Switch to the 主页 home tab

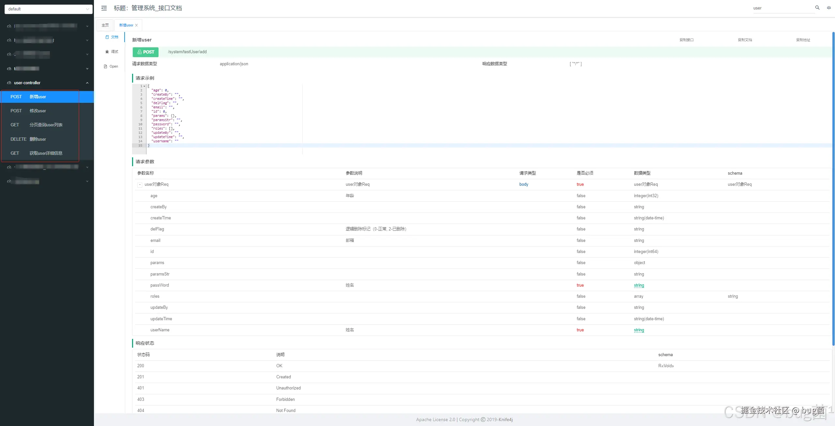[x=105, y=25]
